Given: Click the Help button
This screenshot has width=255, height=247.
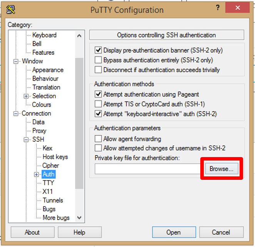Looking at the screenshot, I should (79, 232).
